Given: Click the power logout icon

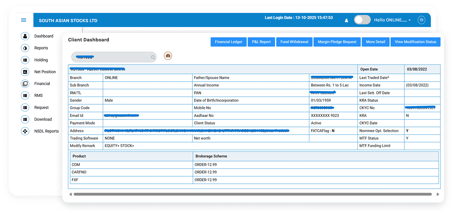Looking at the screenshot, I should [421, 20].
